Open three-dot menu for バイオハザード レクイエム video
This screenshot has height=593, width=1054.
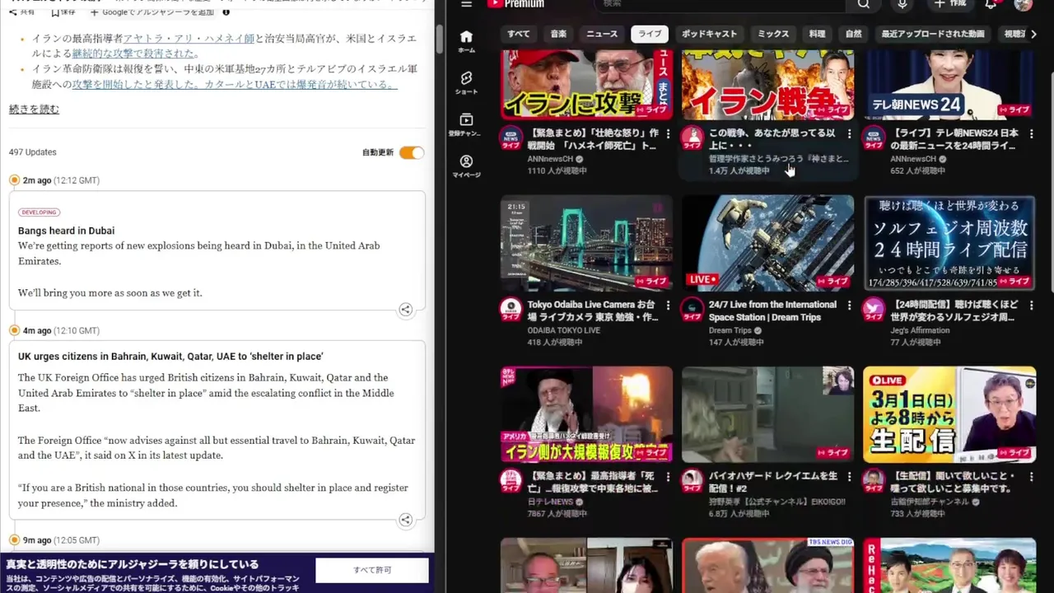click(x=849, y=477)
